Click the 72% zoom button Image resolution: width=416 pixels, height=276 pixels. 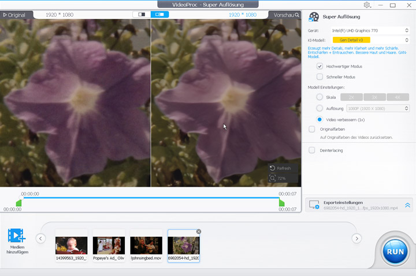click(x=283, y=178)
